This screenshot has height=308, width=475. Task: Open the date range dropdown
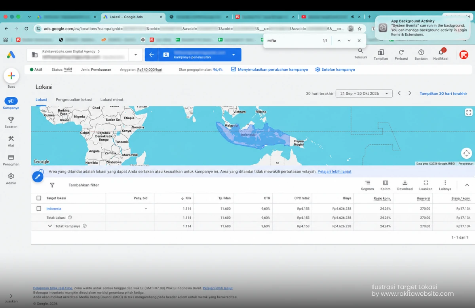pyautogui.click(x=364, y=94)
